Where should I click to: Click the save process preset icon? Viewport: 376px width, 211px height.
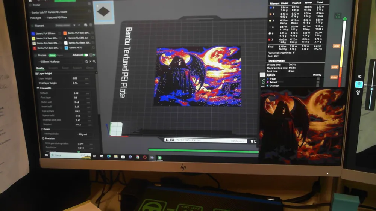[86, 62]
